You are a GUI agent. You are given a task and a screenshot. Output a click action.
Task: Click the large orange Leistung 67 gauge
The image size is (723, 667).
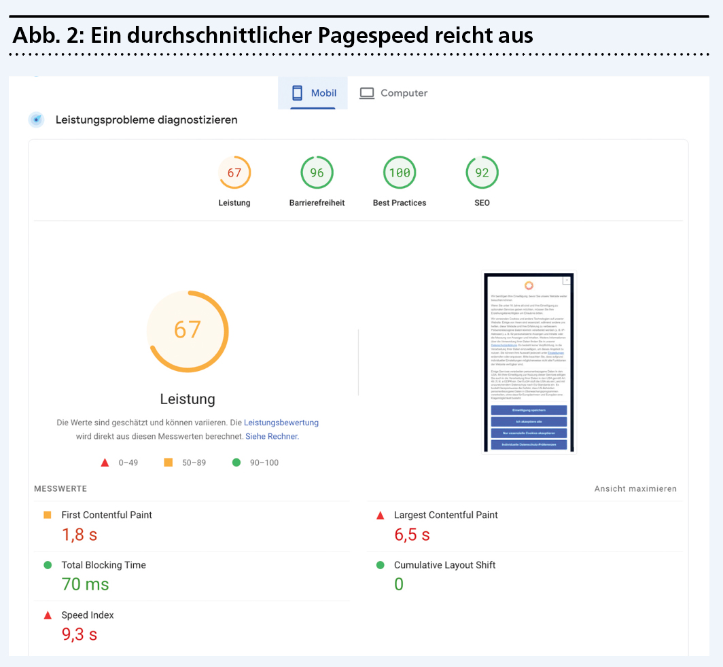pyautogui.click(x=188, y=331)
